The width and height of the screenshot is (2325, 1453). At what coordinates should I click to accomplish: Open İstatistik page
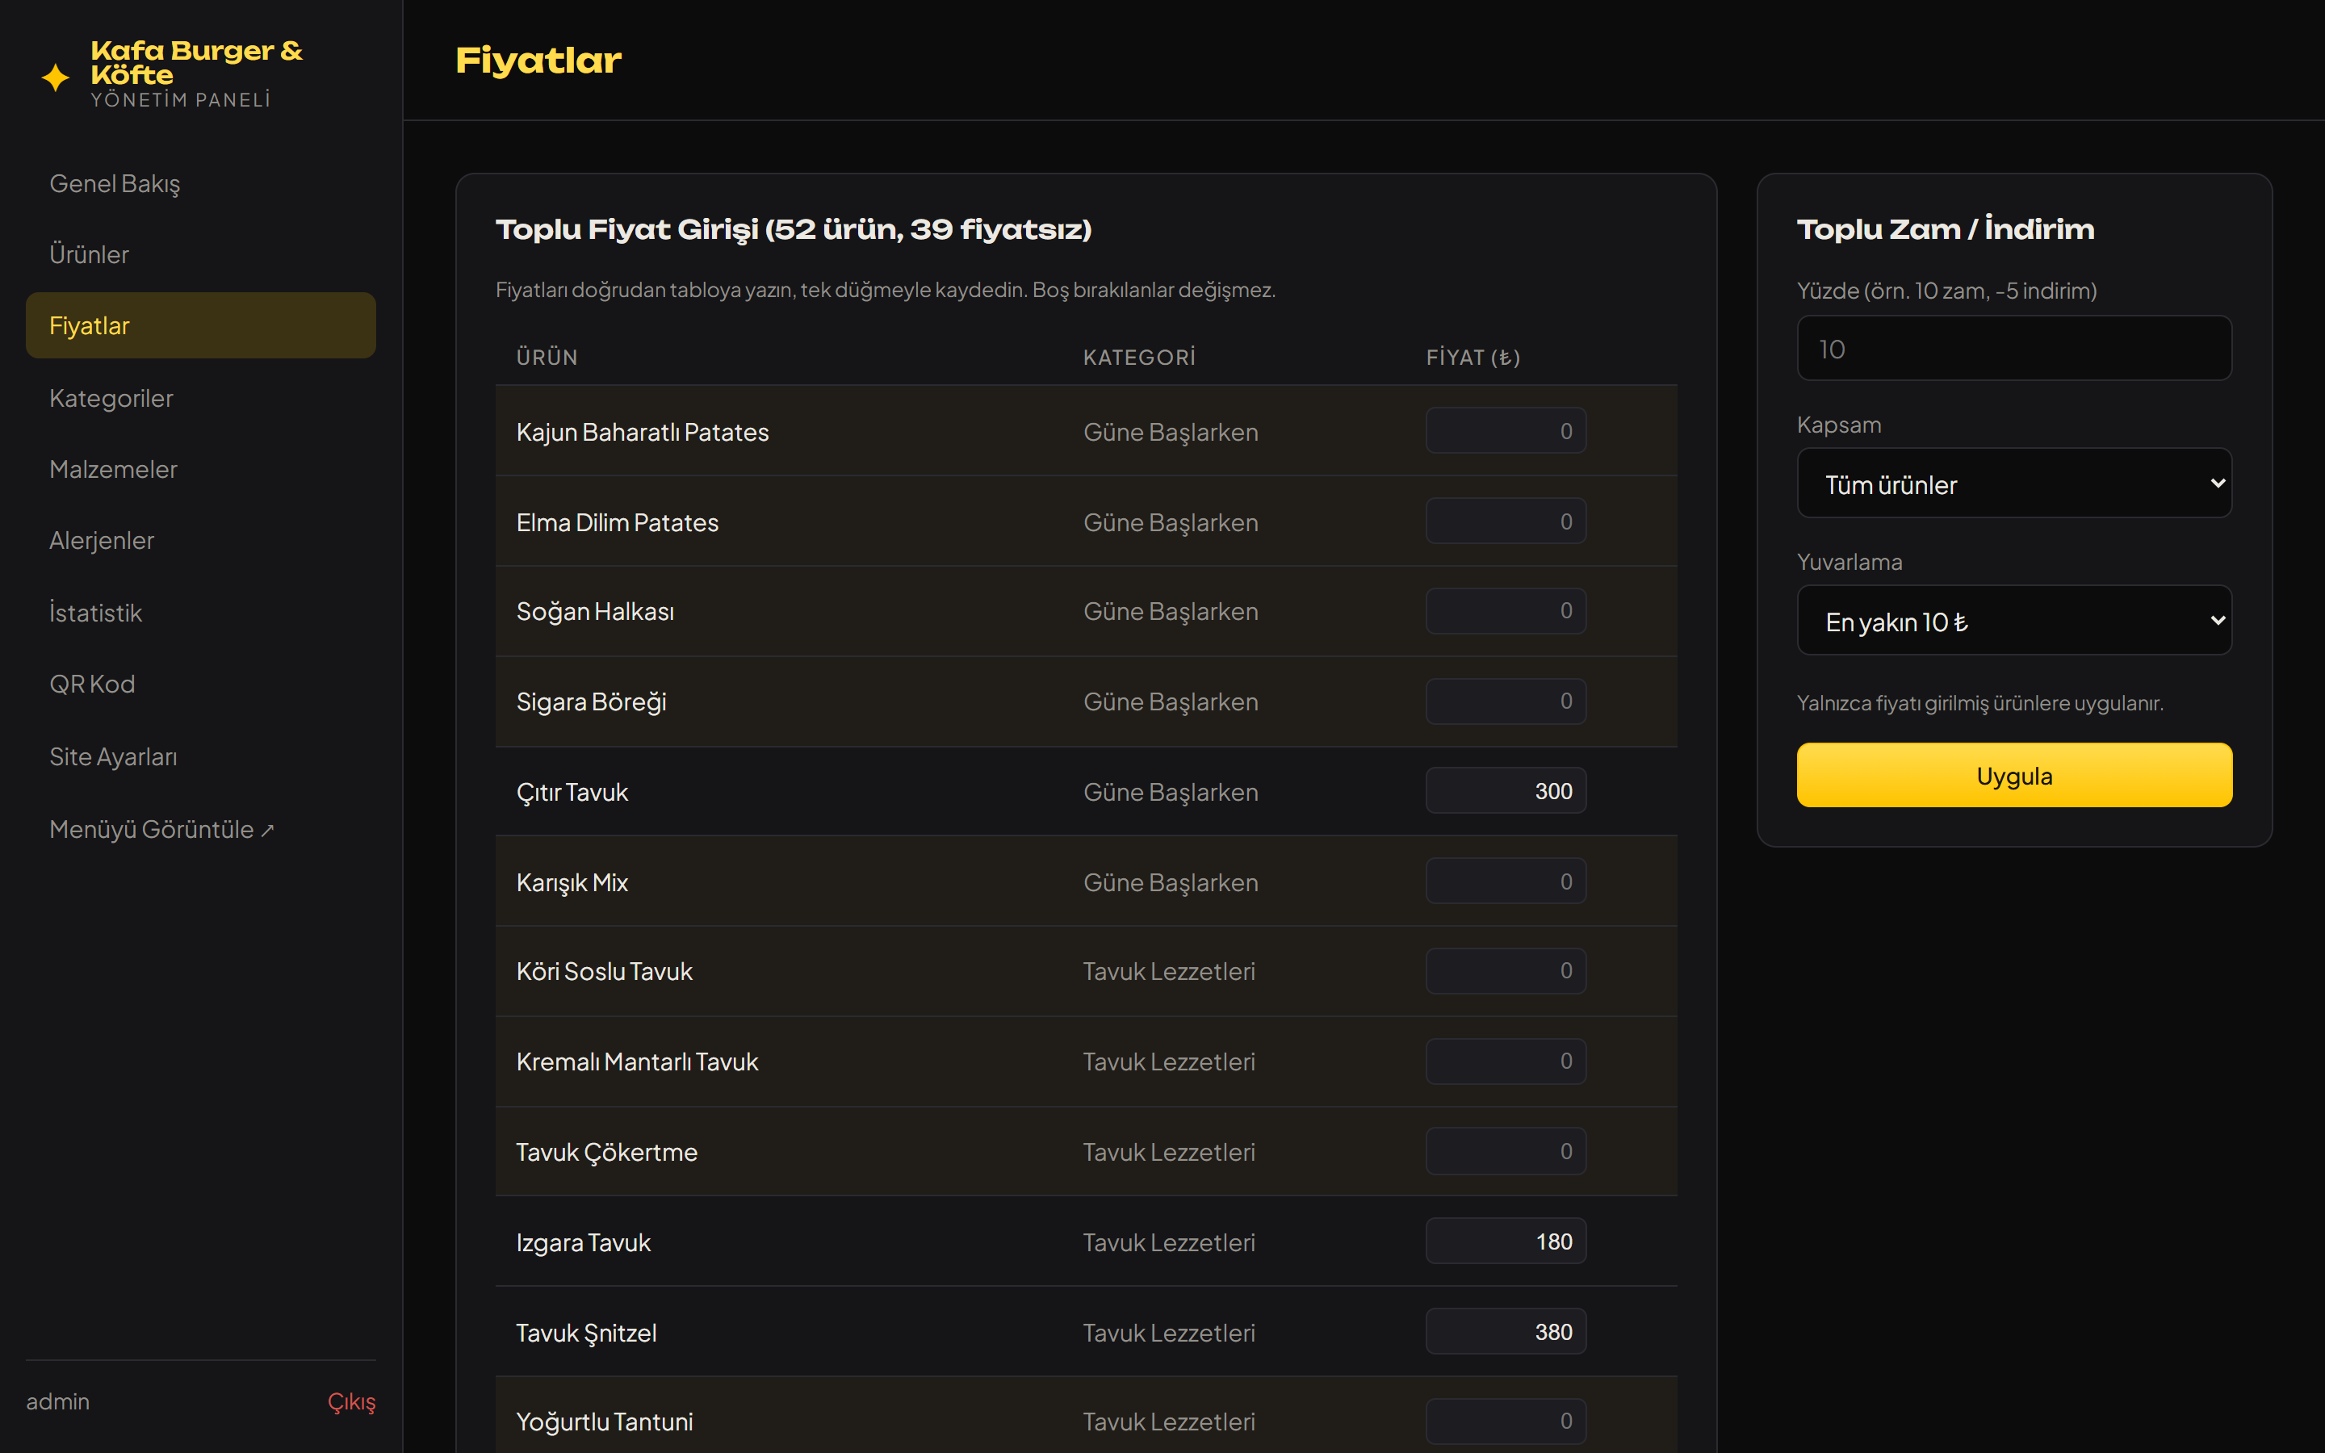coord(201,612)
